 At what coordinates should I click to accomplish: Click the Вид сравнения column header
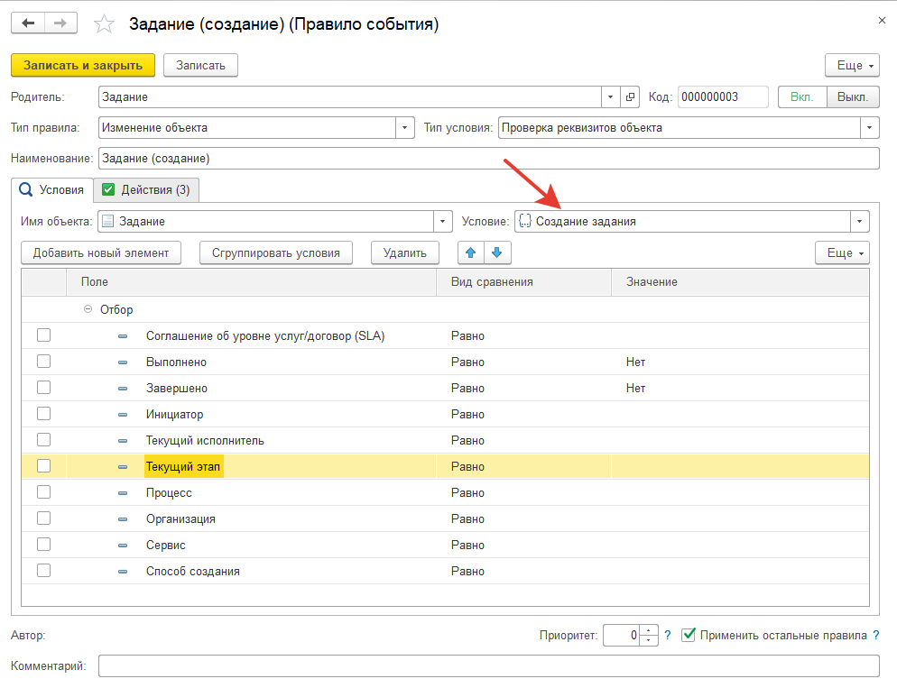click(x=524, y=281)
